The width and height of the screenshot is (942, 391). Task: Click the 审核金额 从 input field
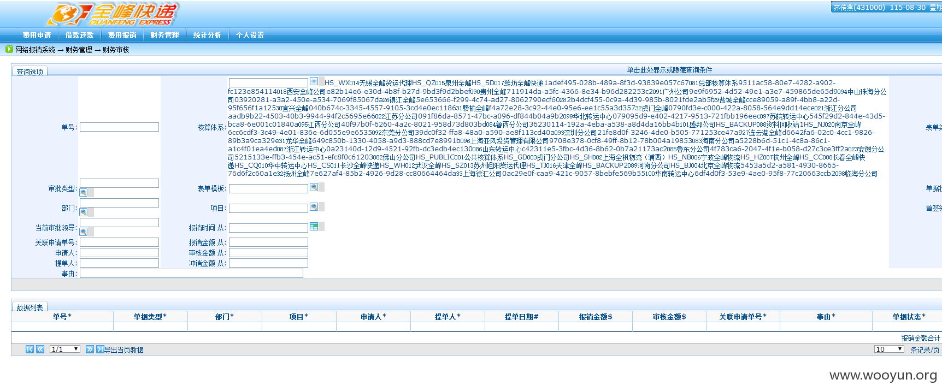point(268,252)
